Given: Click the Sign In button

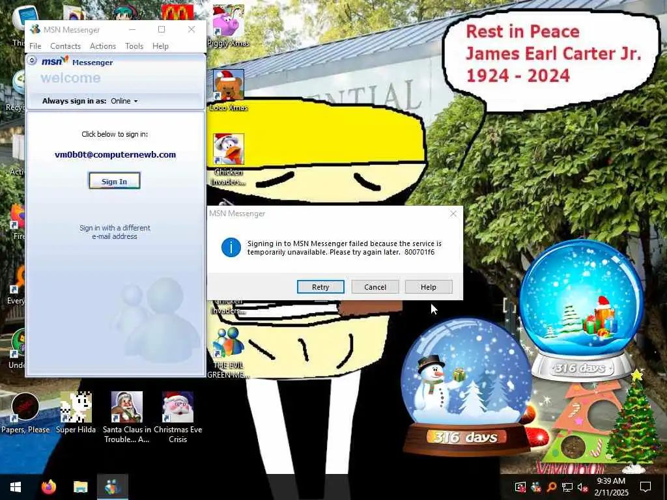Looking at the screenshot, I should [x=115, y=181].
